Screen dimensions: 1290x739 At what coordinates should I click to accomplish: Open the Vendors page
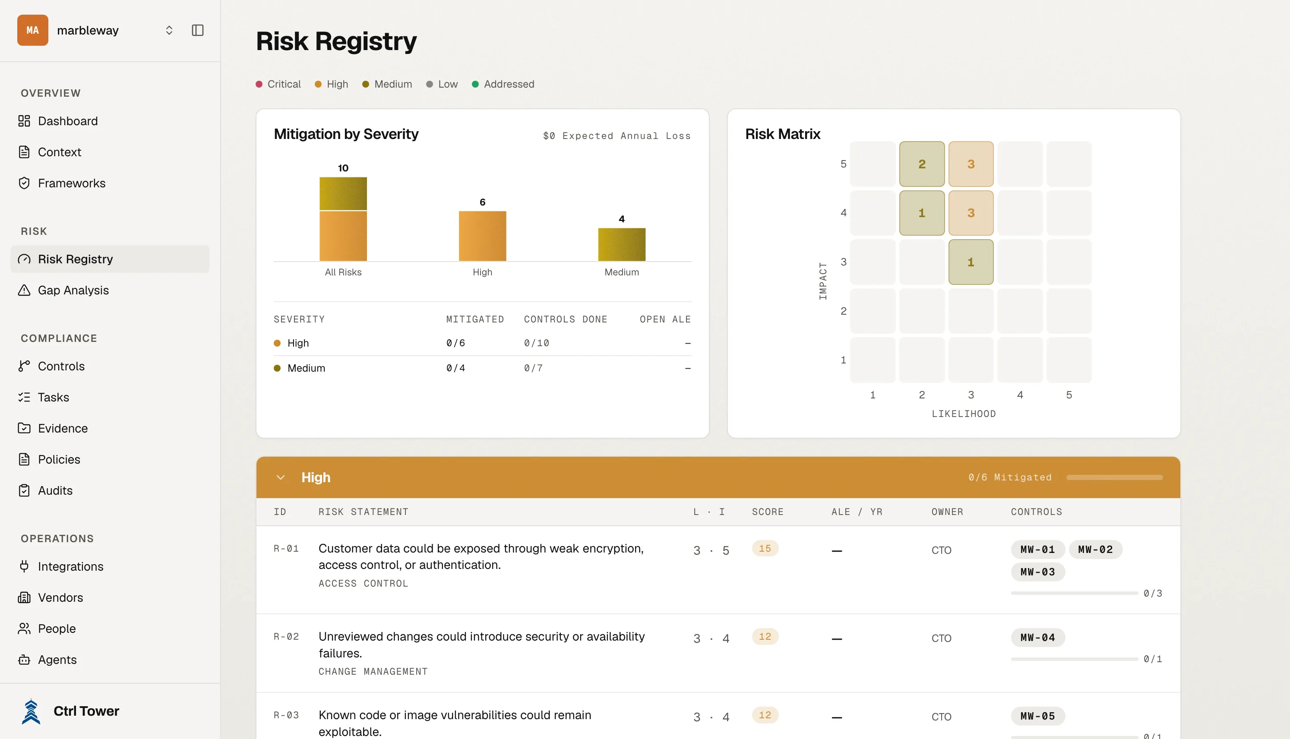pos(110,597)
